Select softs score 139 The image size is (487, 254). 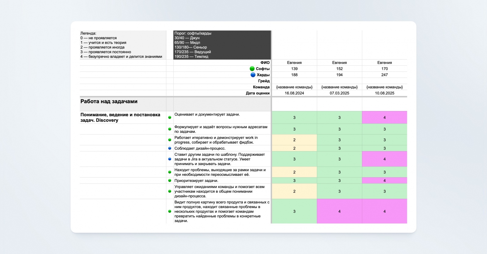coord(294,69)
